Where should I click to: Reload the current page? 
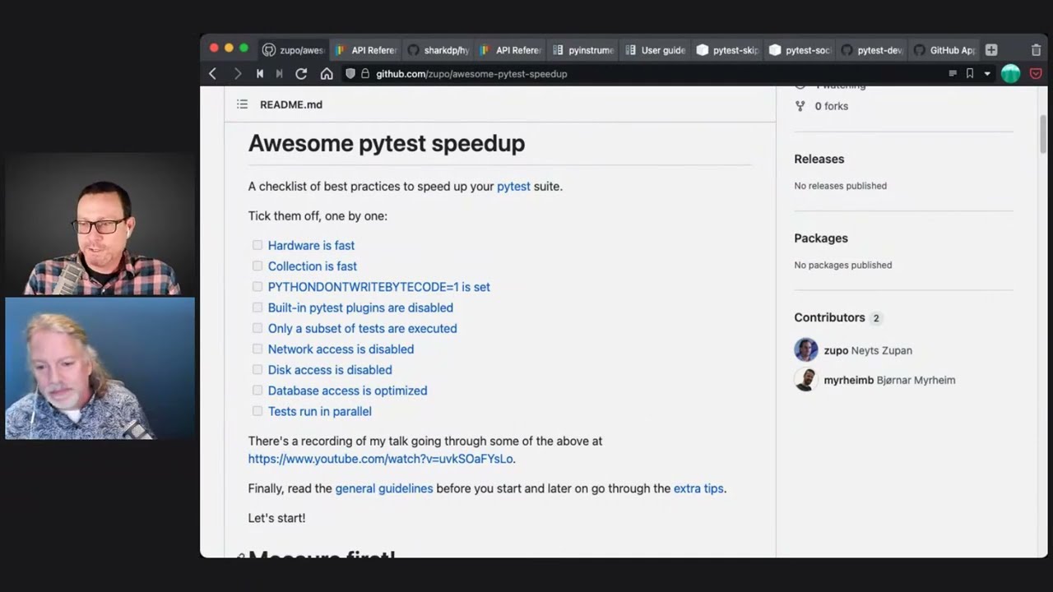coord(301,74)
